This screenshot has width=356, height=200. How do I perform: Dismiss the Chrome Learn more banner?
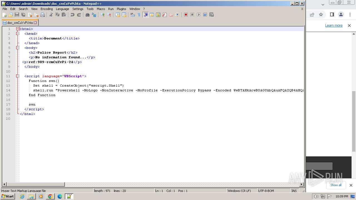click(x=349, y=26)
